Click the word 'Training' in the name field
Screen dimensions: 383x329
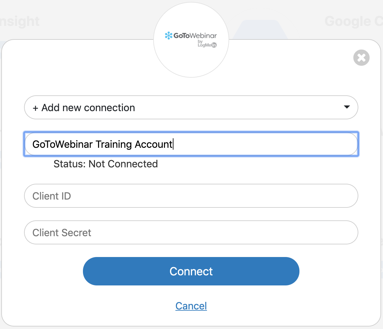114,144
